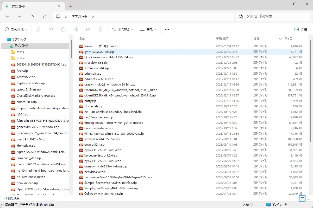
Task: Close the ダウンロード tab
Action: coord(59,6)
